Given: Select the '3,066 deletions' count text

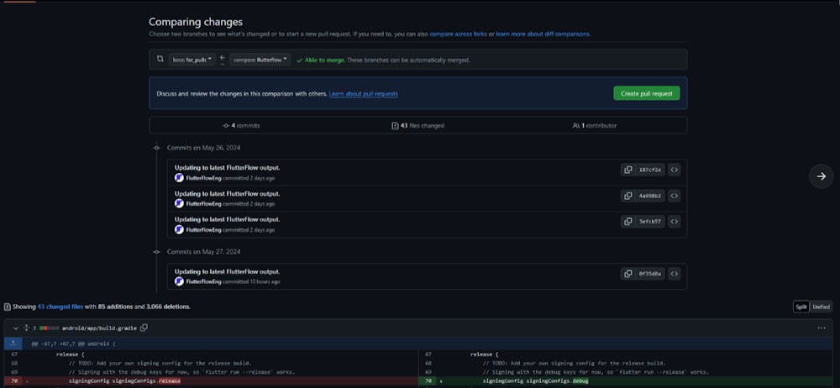Looking at the screenshot, I should click(x=168, y=307).
